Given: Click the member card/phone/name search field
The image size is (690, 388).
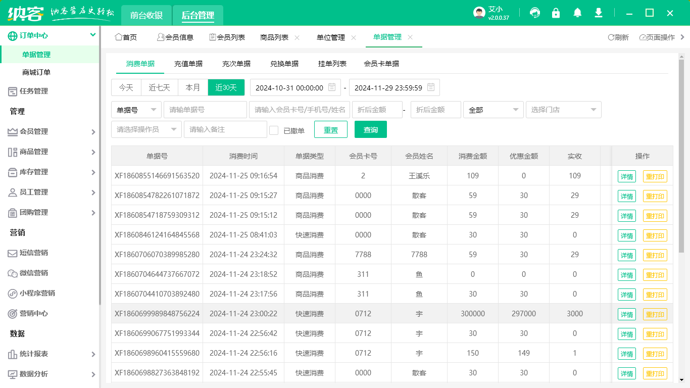Looking at the screenshot, I should tap(300, 110).
